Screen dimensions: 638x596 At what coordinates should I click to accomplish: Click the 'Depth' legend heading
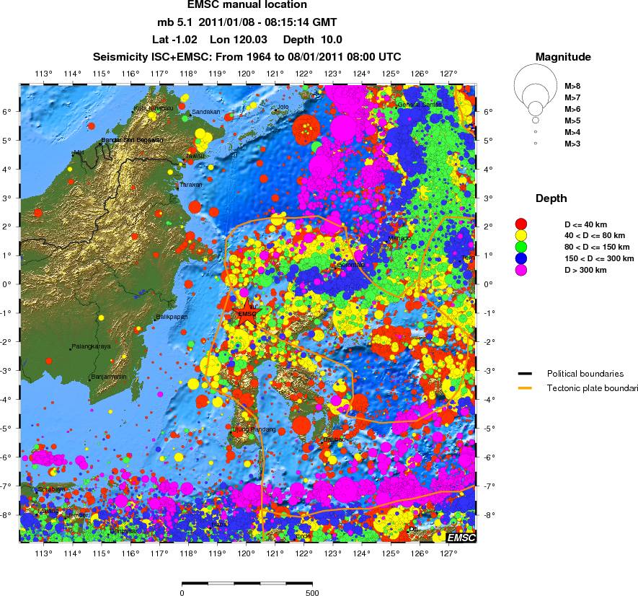pyautogui.click(x=551, y=198)
